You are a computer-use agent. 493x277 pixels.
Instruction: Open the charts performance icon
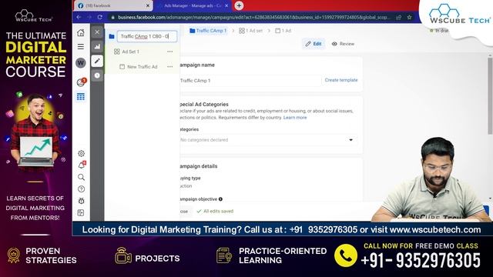(x=97, y=46)
